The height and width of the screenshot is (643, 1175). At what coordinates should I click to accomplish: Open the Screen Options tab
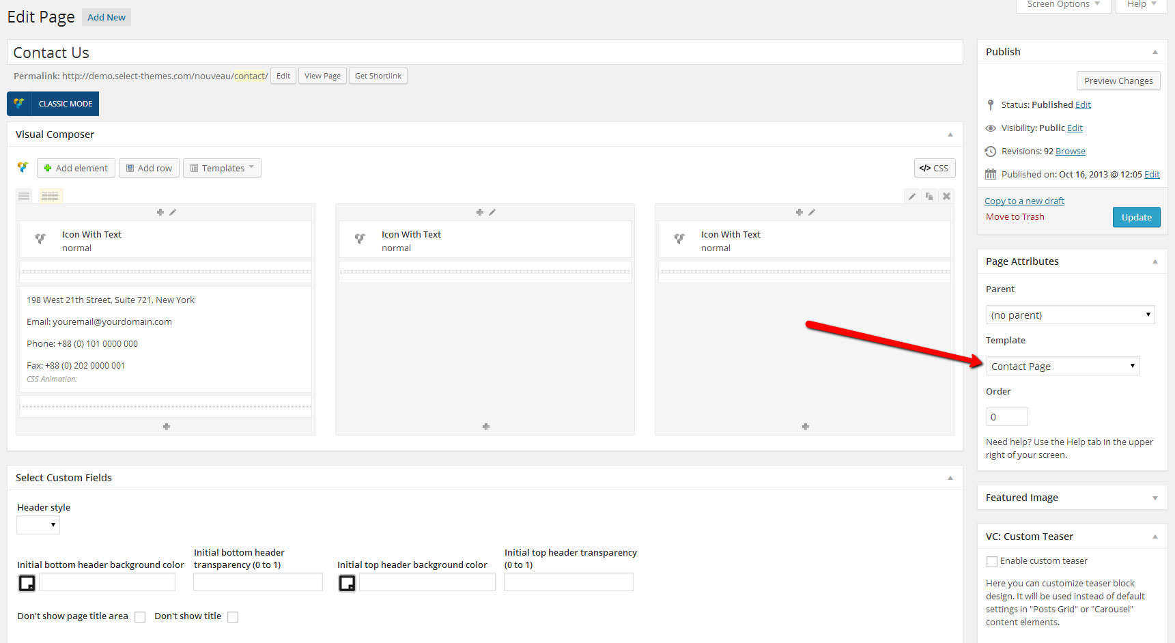[x=1063, y=5]
